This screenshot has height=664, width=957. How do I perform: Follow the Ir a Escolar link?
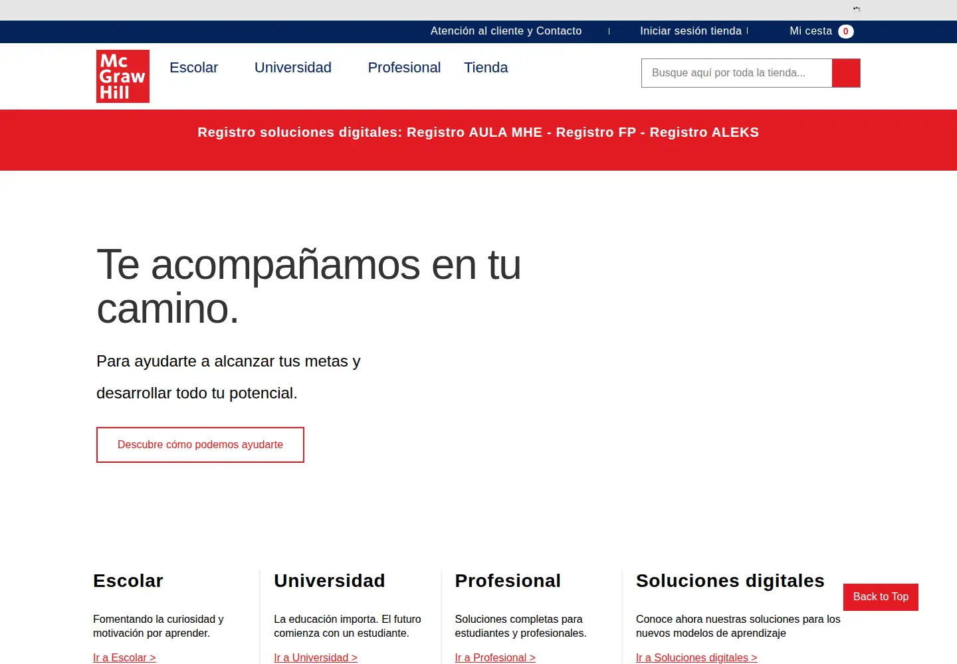click(124, 657)
